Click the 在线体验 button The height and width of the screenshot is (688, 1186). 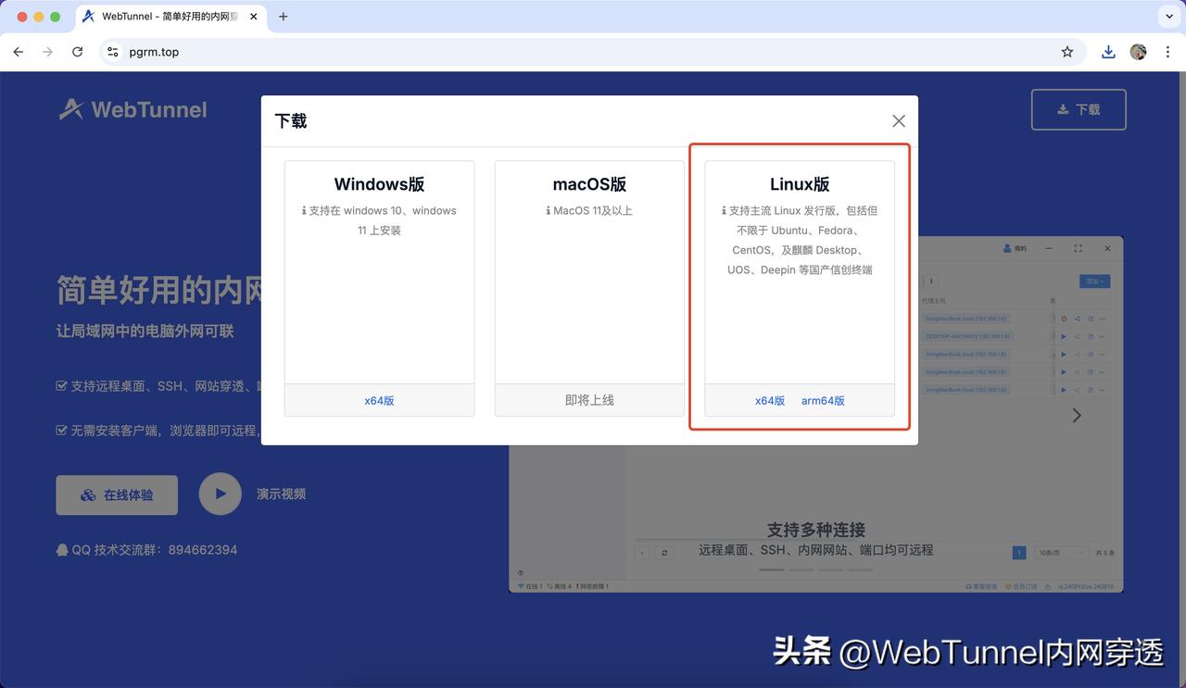coord(117,494)
